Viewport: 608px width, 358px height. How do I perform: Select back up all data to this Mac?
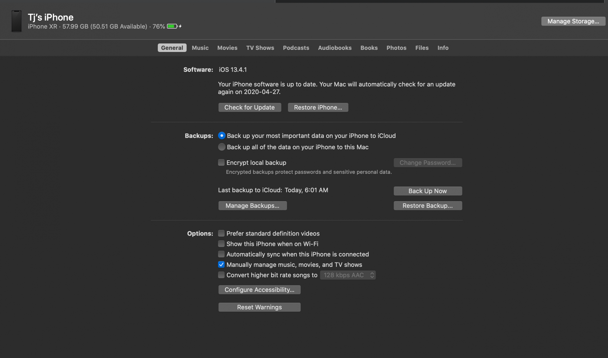[222, 147]
